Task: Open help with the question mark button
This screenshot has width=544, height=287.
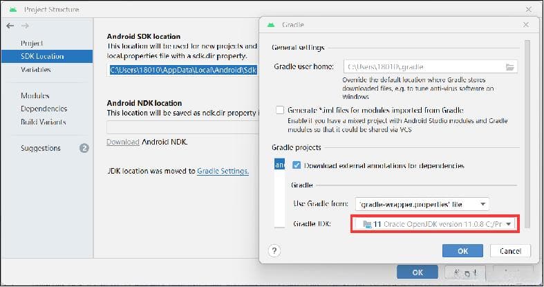Action: [x=274, y=250]
